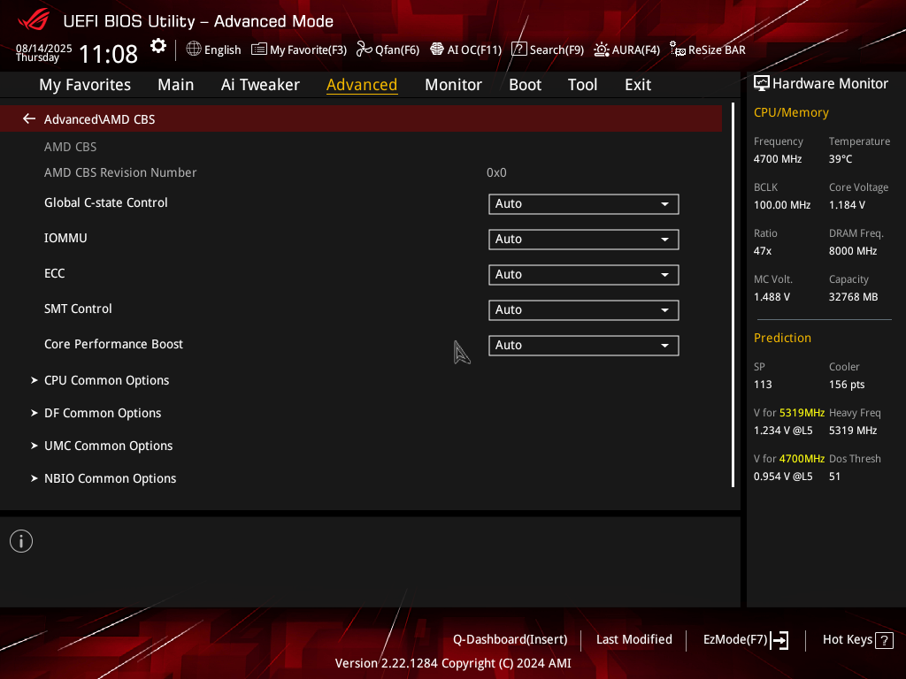906x679 pixels.
Task: Click the 5319 MHz heavy frequency value
Action: (x=853, y=431)
